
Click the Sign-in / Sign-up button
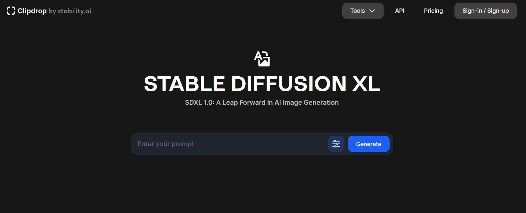[486, 11]
